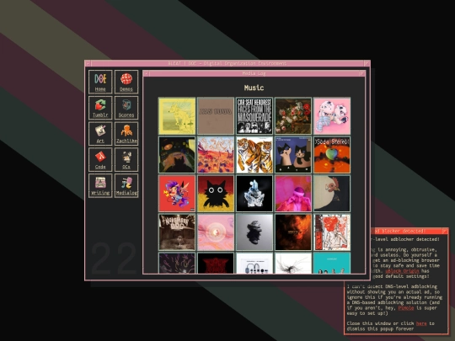This screenshot has height=341, width=455.
Task: Open the Scores icon
Action: pyautogui.click(x=126, y=108)
